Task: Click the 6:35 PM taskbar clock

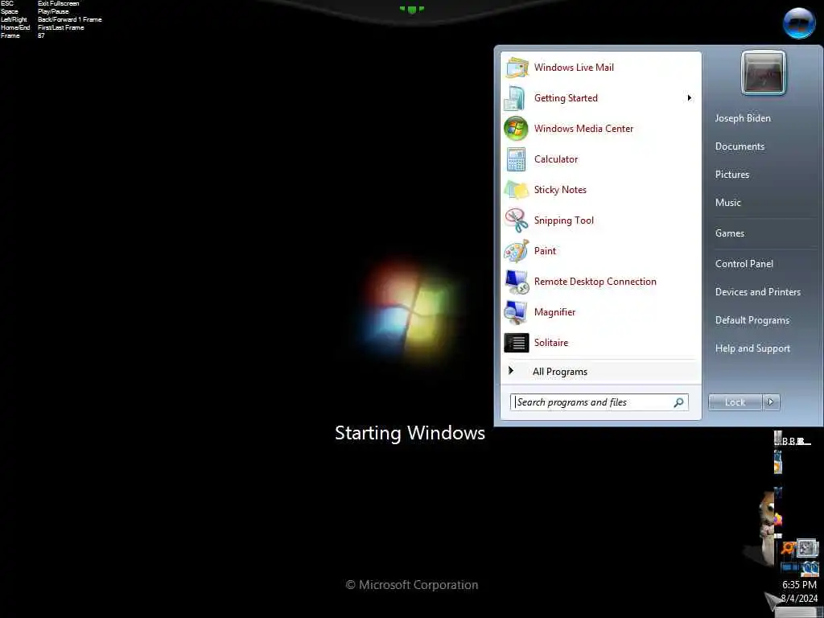Action: (x=799, y=585)
